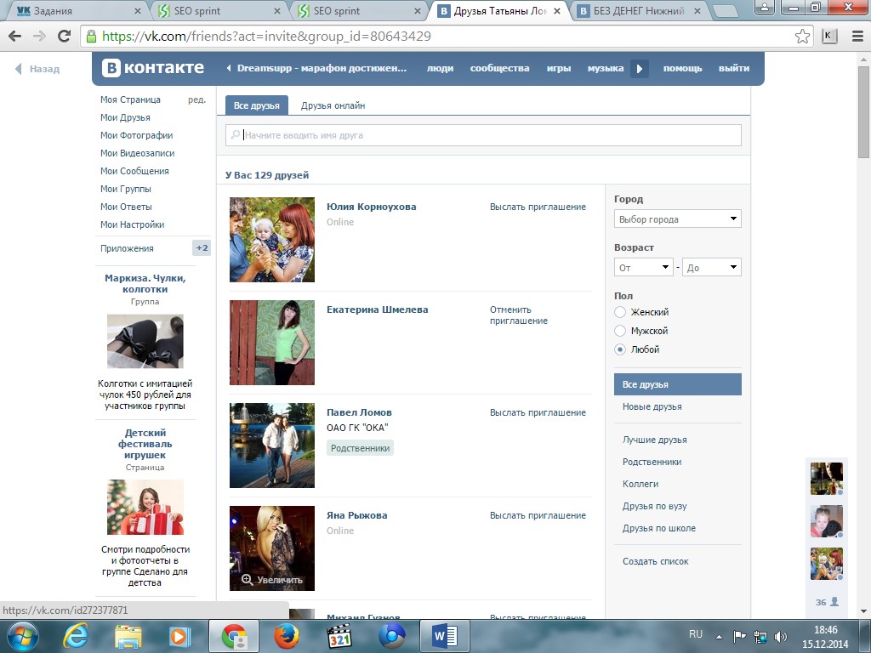Viewport: 871px width, 653px height.
Task: Open File Explorer folder on taskbar
Action: pos(128,636)
